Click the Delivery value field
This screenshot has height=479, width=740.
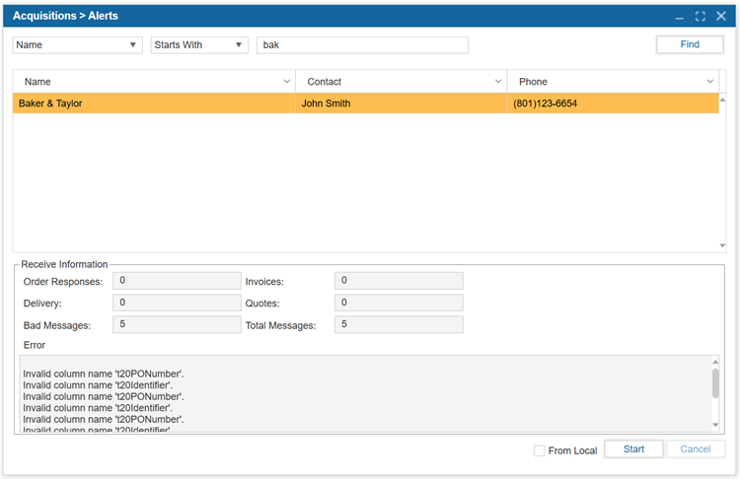[x=177, y=303]
